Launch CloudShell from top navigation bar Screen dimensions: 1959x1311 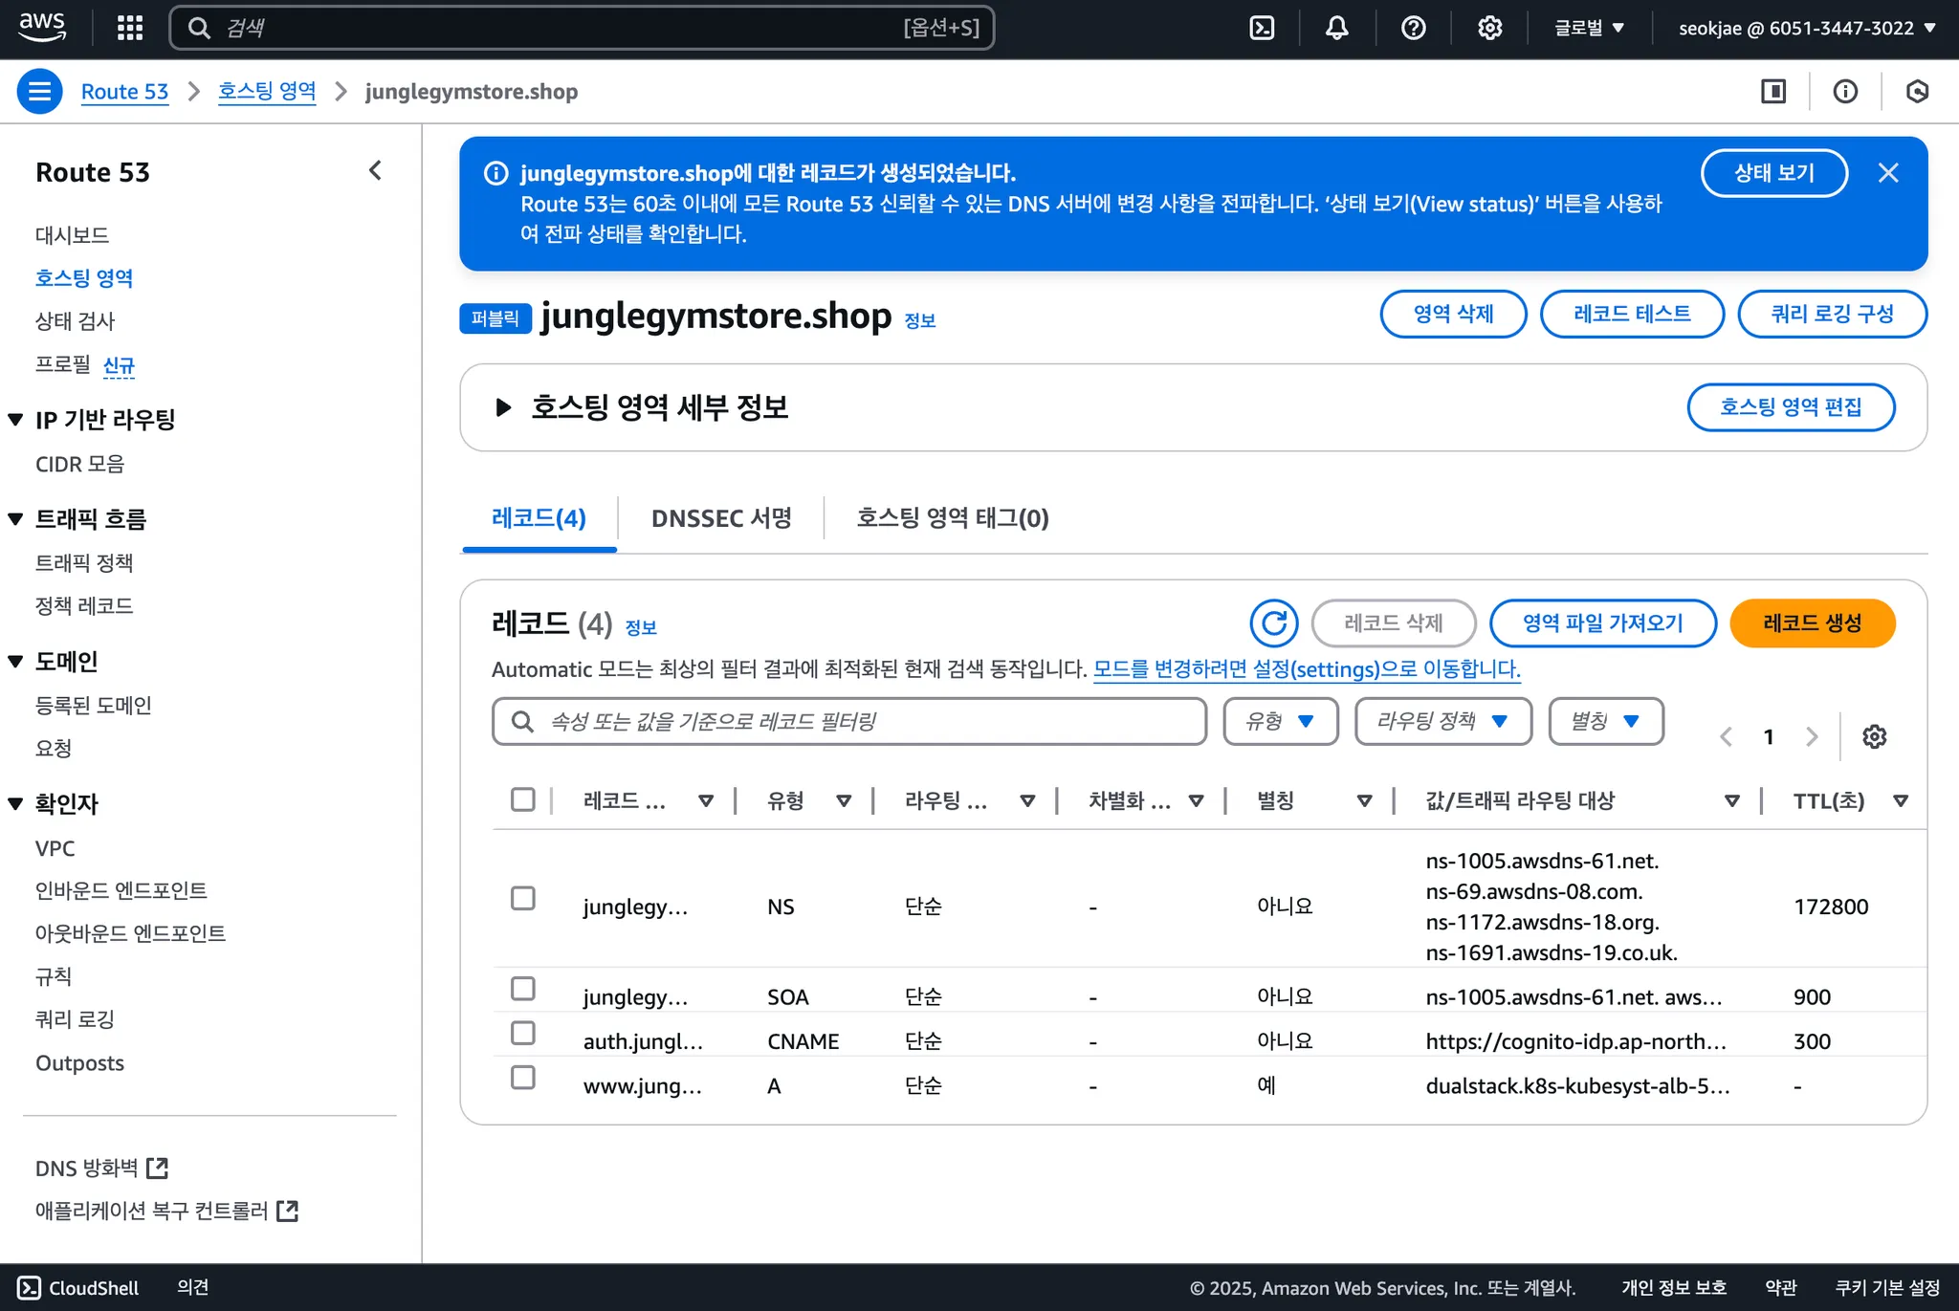pos(1262,28)
